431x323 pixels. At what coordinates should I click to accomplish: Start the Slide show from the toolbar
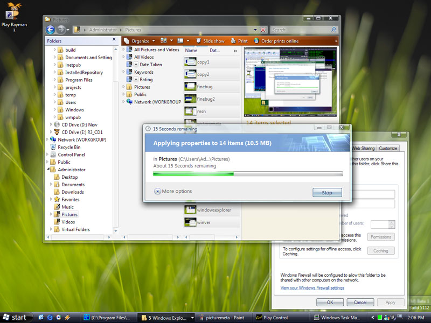coord(210,41)
